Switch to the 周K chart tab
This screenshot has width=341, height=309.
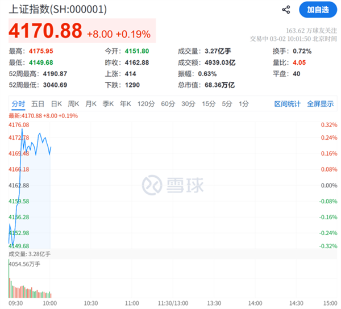click(x=73, y=104)
